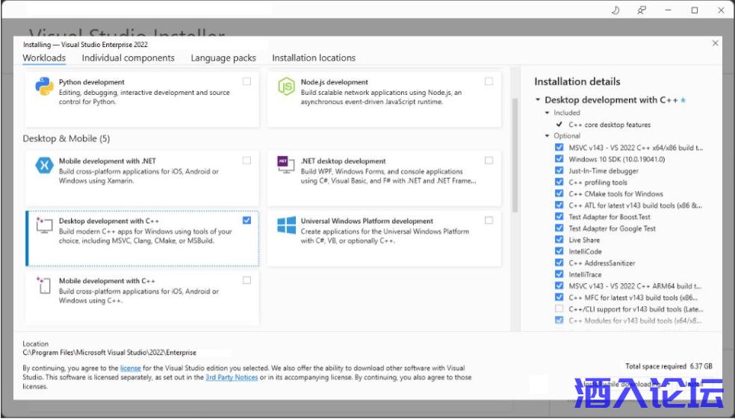Collapse the Optional components group
Image resolution: width=735 pixels, height=419 pixels.
[548, 136]
